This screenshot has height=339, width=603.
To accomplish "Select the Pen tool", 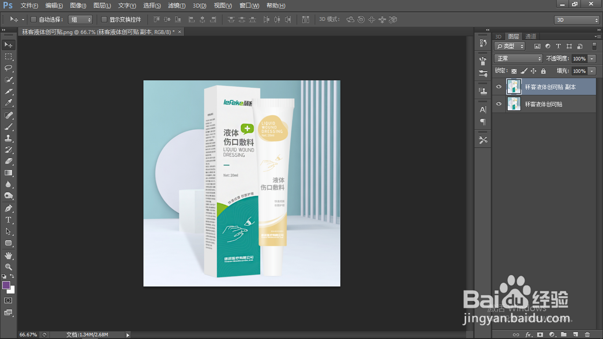I will click(x=8, y=208).
